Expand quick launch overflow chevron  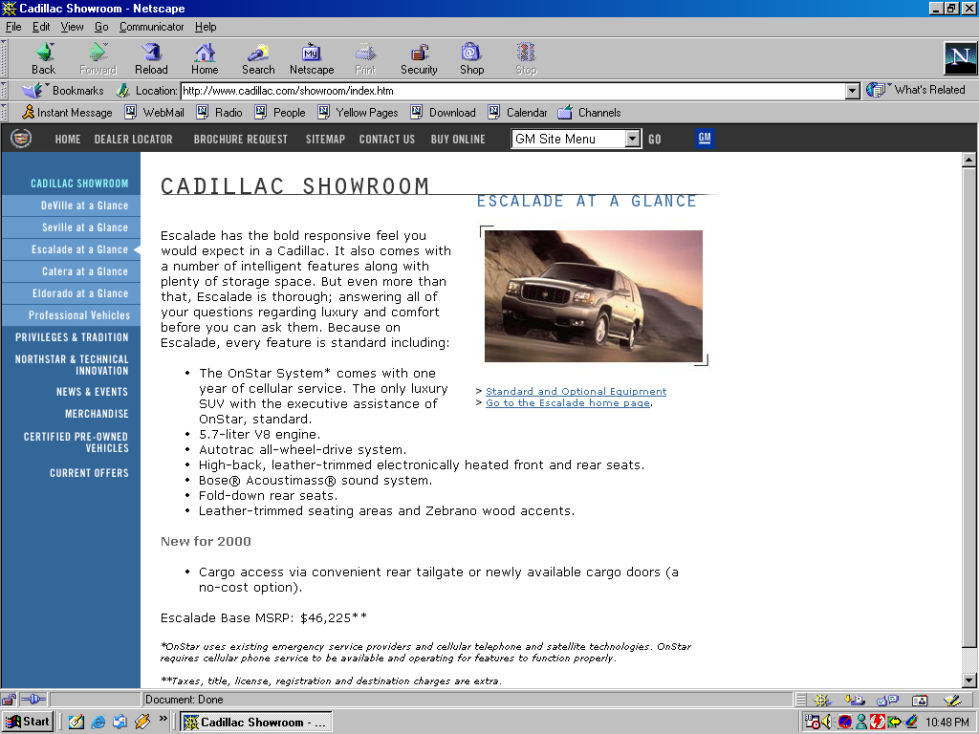163,719
